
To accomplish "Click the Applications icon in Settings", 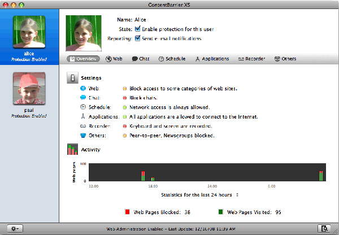I will [x=83, y=116].
